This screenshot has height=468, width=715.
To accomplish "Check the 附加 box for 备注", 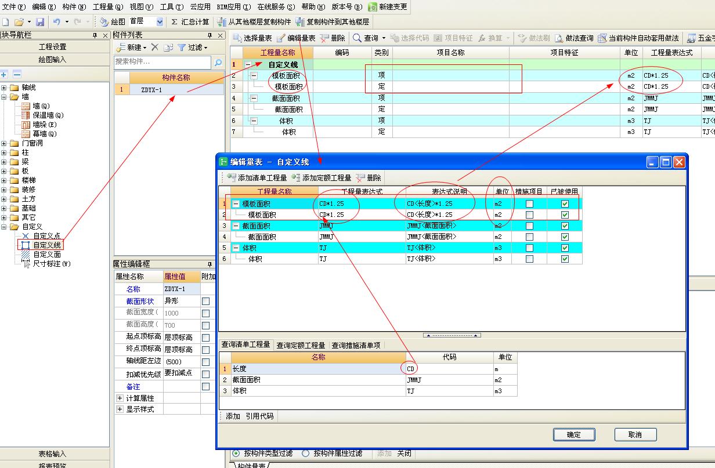I will click(x=205, y=386).
